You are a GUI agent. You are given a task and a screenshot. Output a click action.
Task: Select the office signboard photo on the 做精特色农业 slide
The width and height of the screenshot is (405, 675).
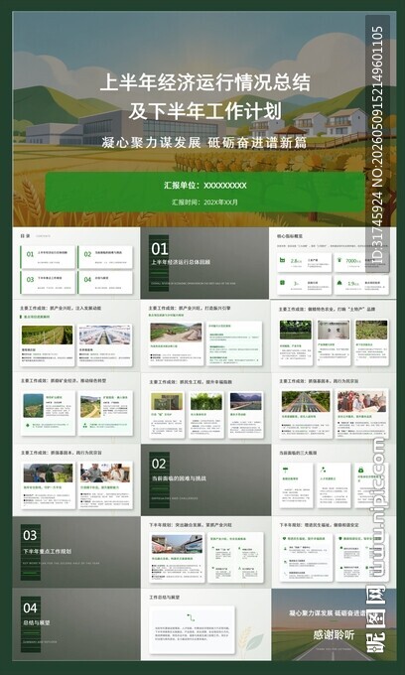click(x=334, y=330)
